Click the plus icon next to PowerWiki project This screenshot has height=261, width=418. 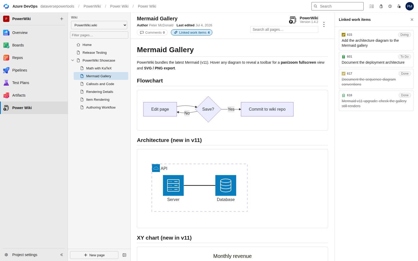pyautogui.click(x=62, y=19)
